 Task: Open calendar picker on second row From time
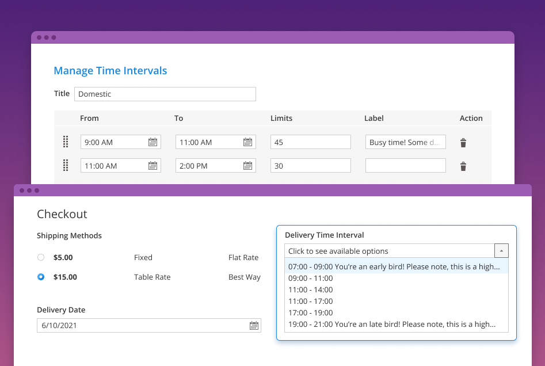point(153,165)
